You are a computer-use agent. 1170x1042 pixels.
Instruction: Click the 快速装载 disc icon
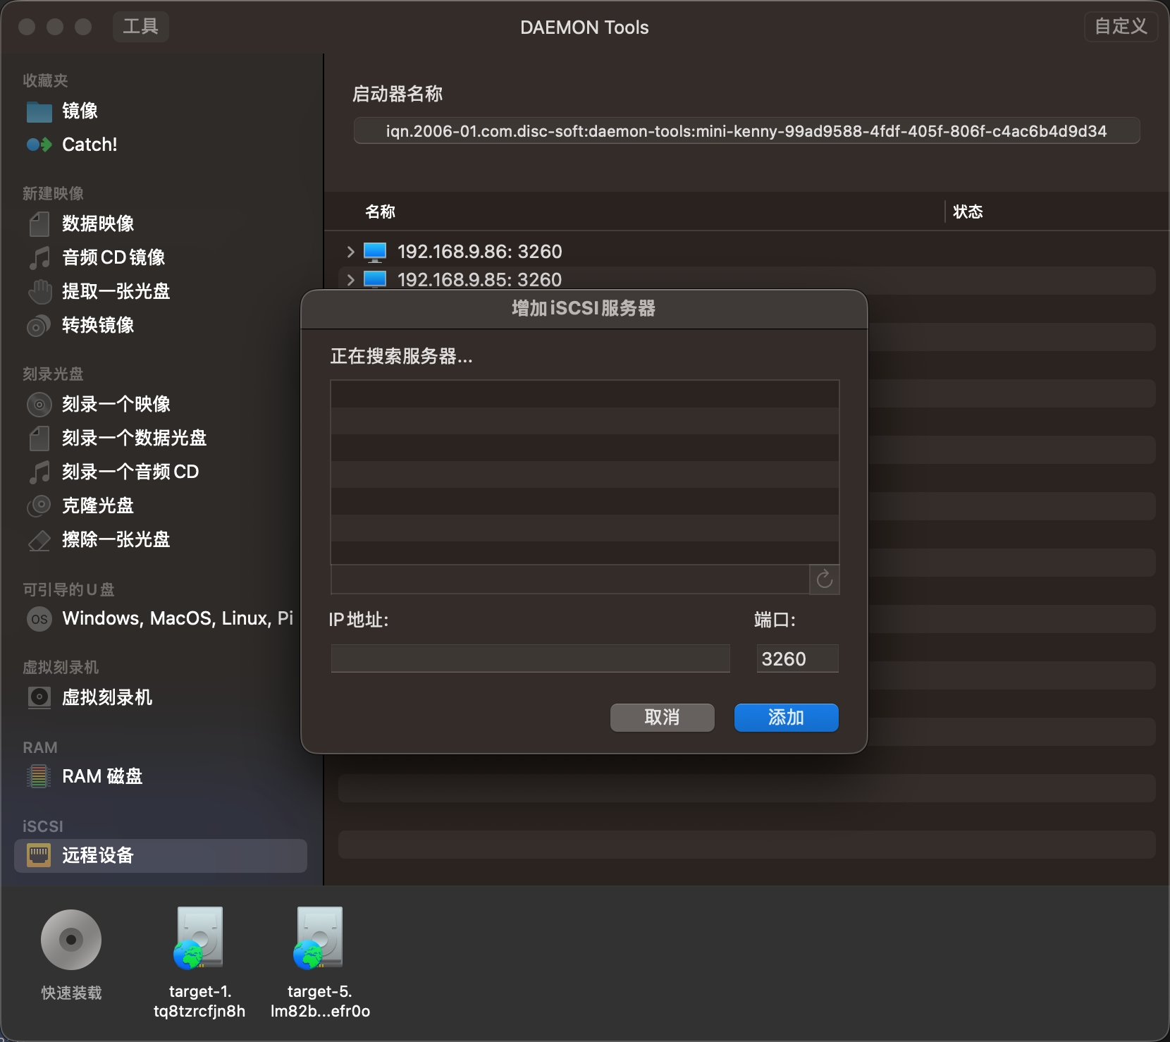(71, 940)
